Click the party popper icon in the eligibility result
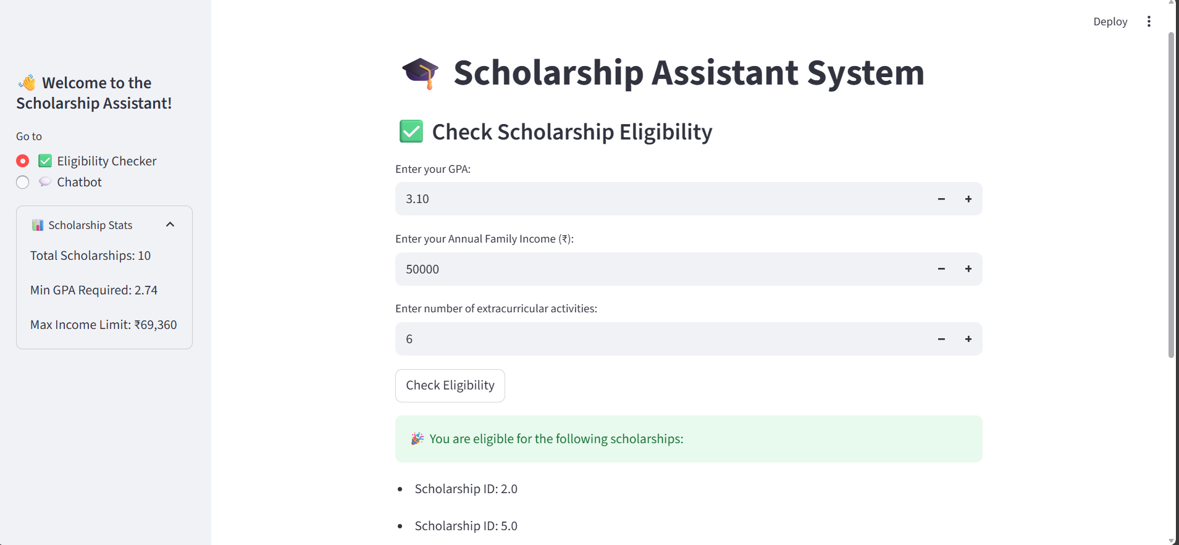 [417, 438]
